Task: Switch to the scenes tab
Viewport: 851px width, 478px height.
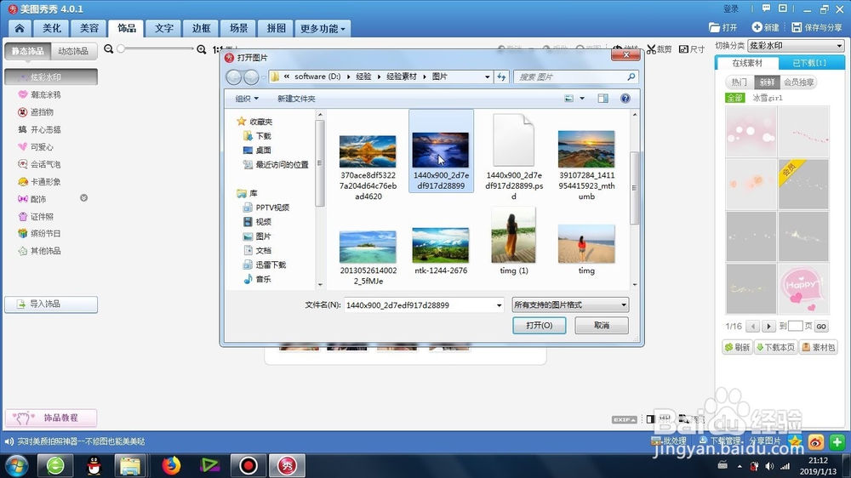Action: (239, 28)
